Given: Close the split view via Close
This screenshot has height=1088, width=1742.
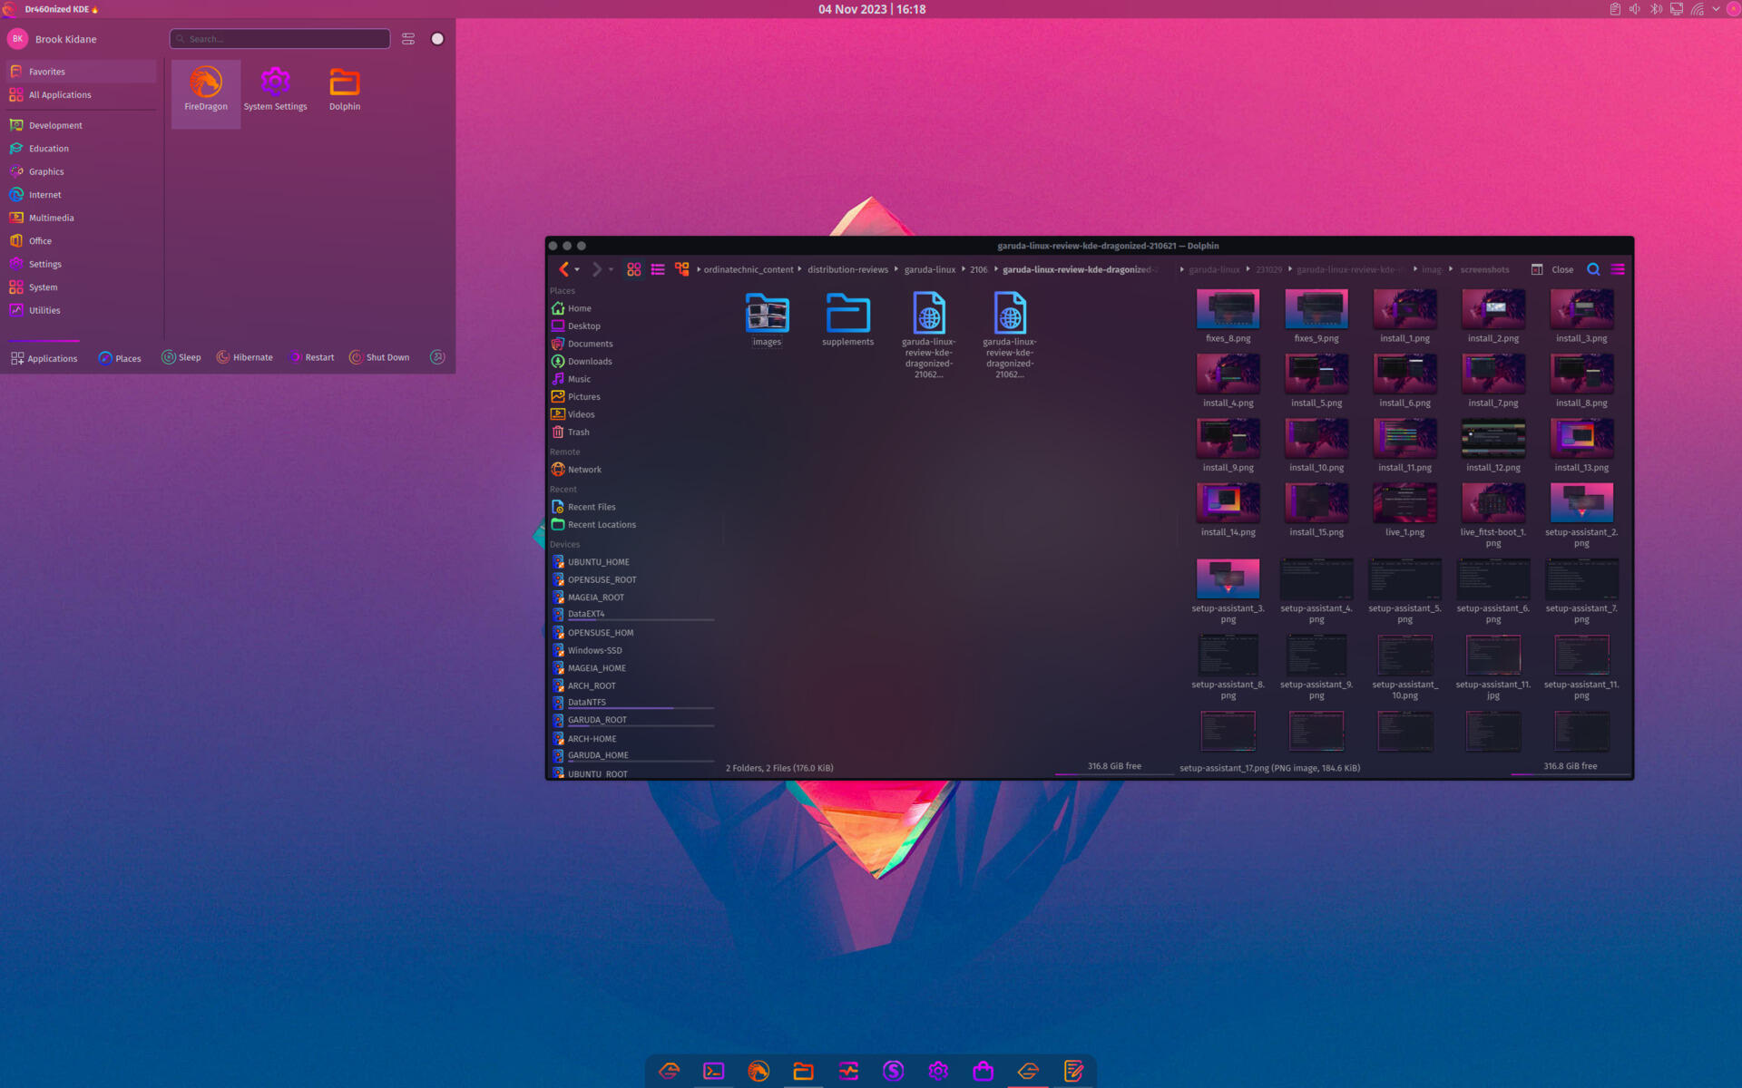Looking at the screenshot, I should [1562, 269].
